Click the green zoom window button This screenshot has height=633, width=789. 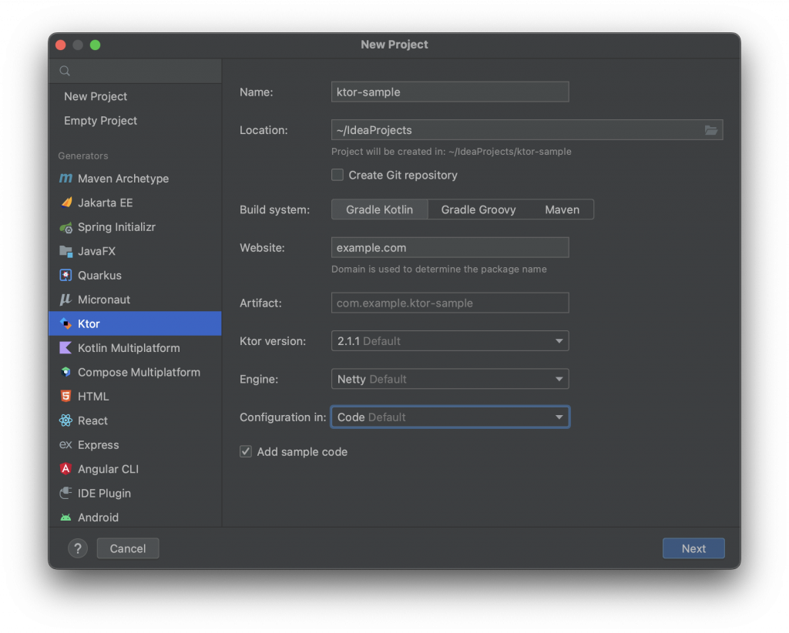point(95,45)
